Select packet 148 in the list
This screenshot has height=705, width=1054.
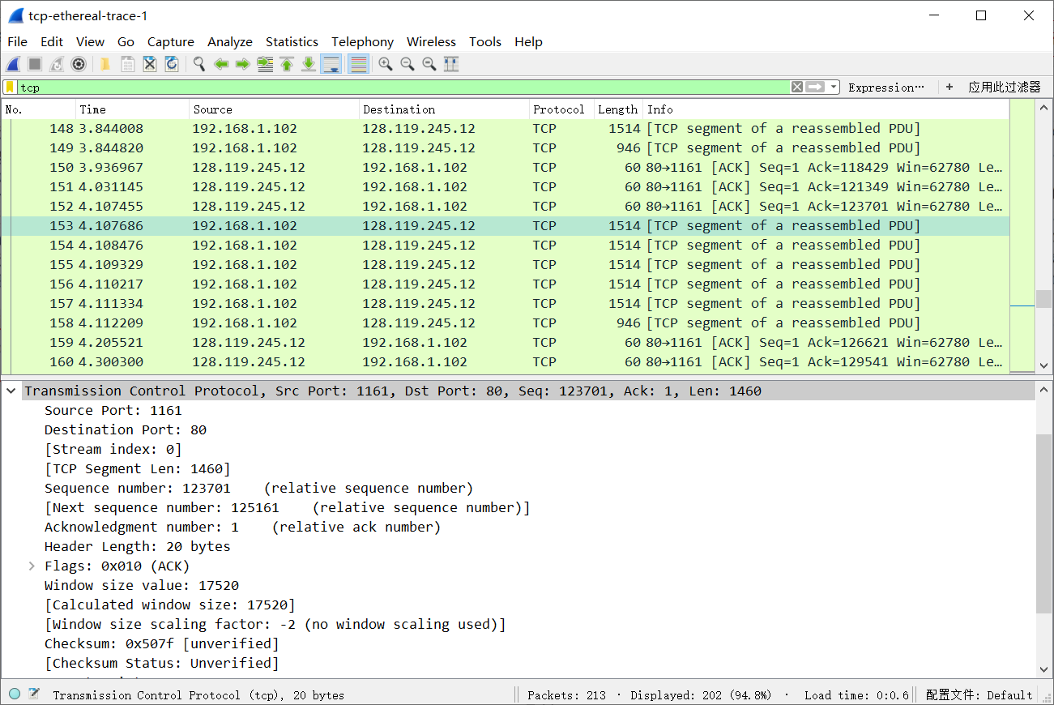pos(506,128)
